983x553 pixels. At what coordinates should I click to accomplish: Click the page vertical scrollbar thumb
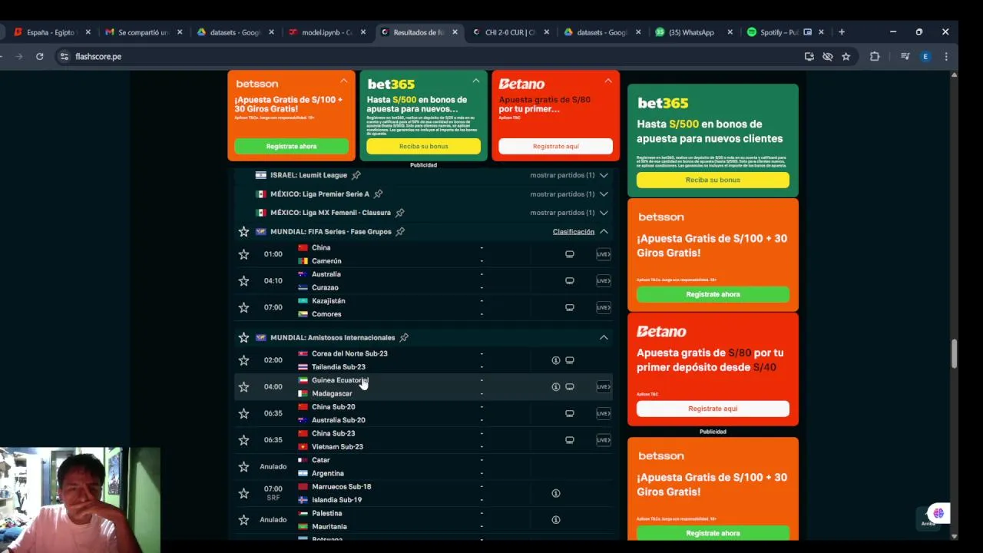point(954,353)
